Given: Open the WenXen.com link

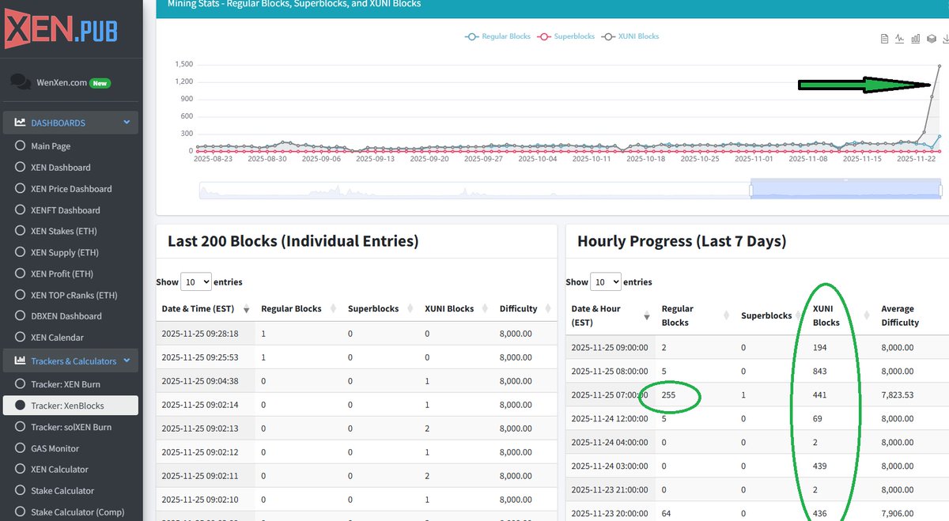Looking at the screenshot, I should click(60, 81).
